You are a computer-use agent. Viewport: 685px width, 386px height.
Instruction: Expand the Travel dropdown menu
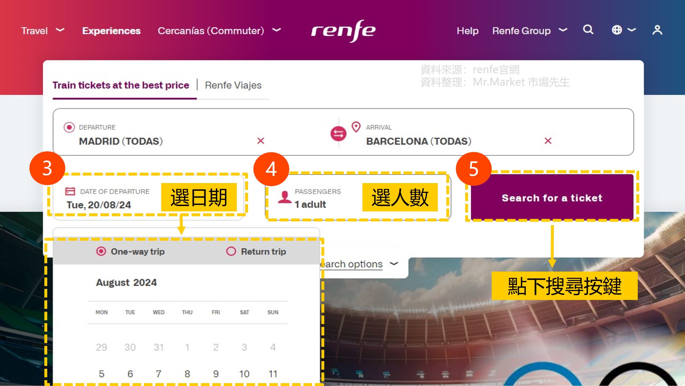coord(42,31)
